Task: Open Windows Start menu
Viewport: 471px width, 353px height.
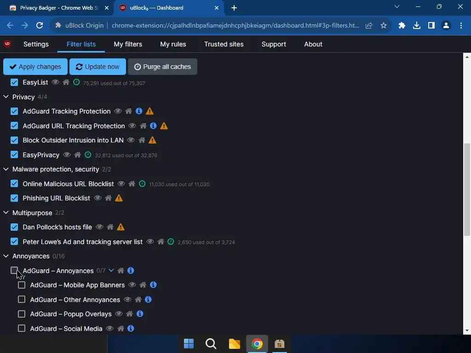Action: [189, 343]
